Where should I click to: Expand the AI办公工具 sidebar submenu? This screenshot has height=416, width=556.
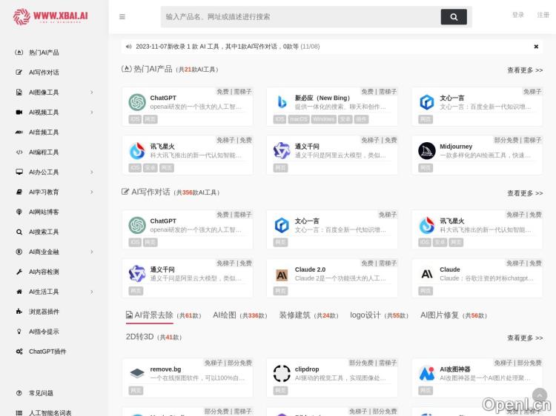92,172
